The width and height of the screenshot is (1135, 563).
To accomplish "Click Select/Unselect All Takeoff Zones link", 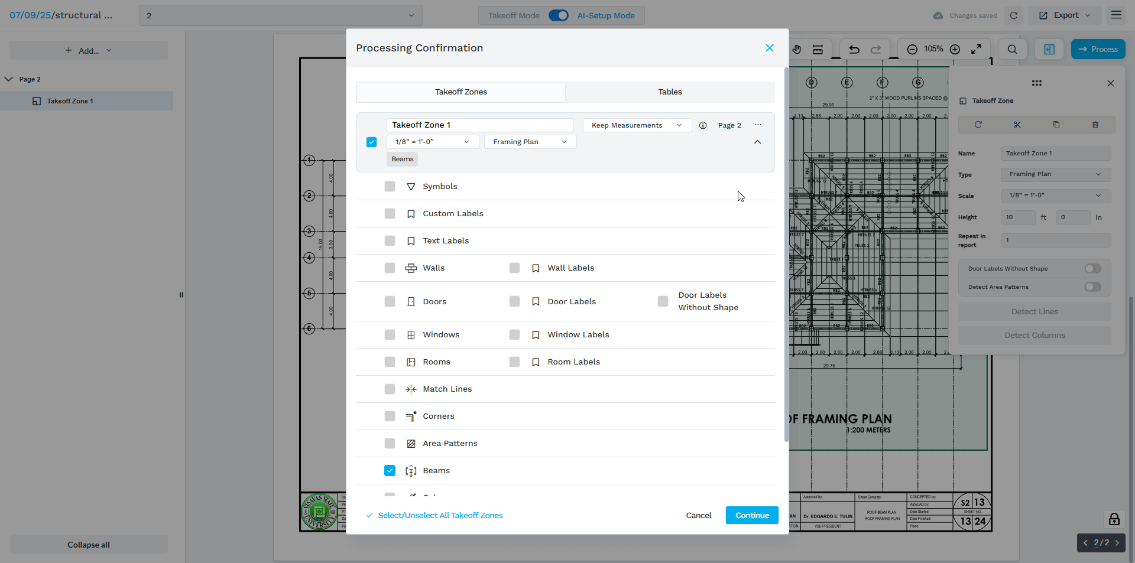I will pyautogui.click(x=440, y=516).
